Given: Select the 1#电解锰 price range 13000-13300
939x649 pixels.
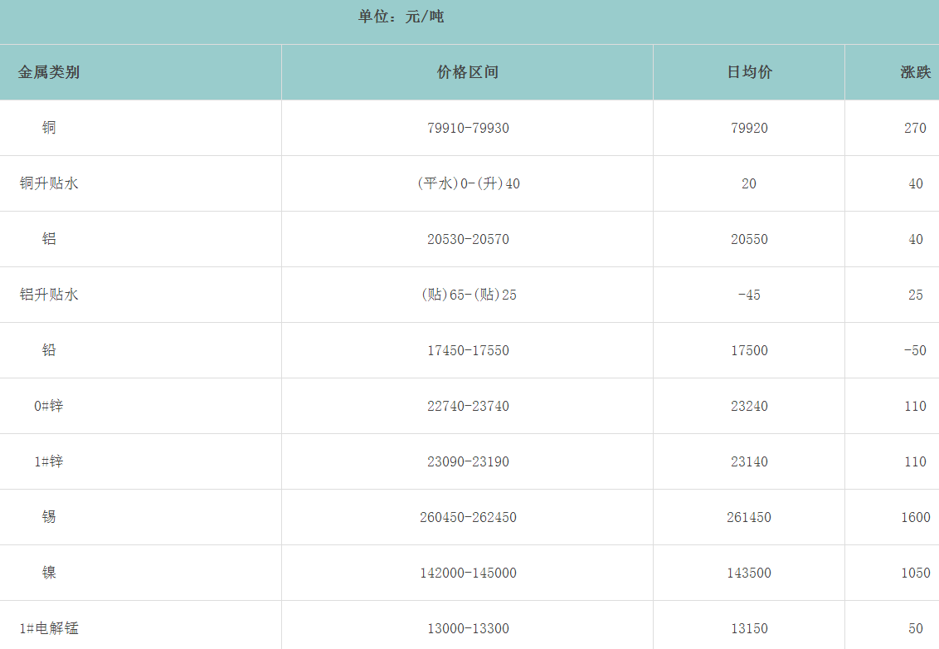Looking at the screenshot, I should pyautogui.click(x=468, y=628).
